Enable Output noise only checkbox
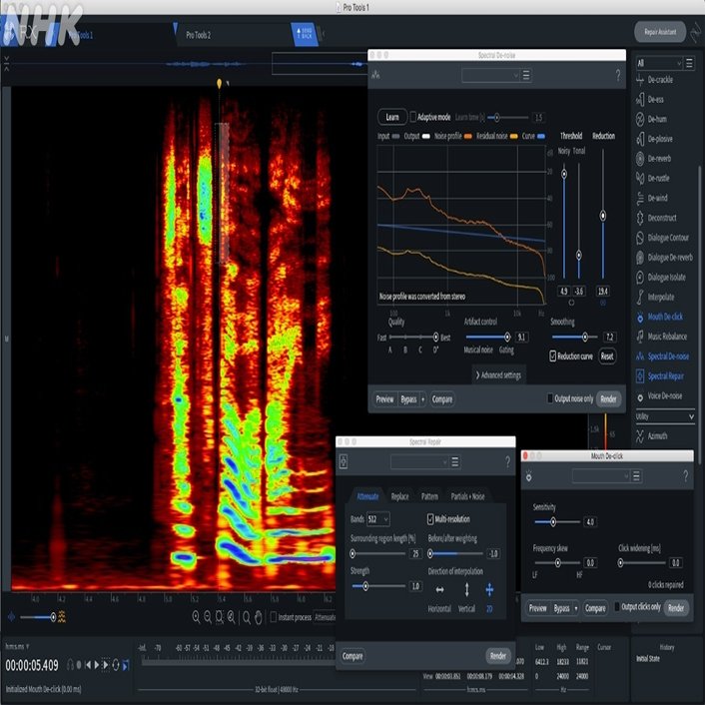 549,398
